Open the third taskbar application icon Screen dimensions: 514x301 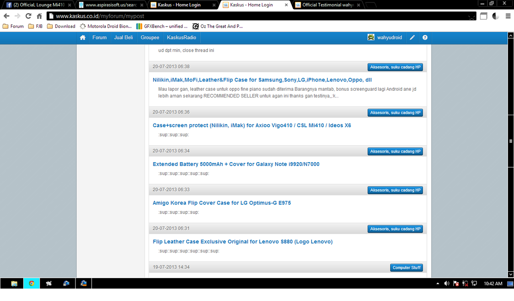49,283
